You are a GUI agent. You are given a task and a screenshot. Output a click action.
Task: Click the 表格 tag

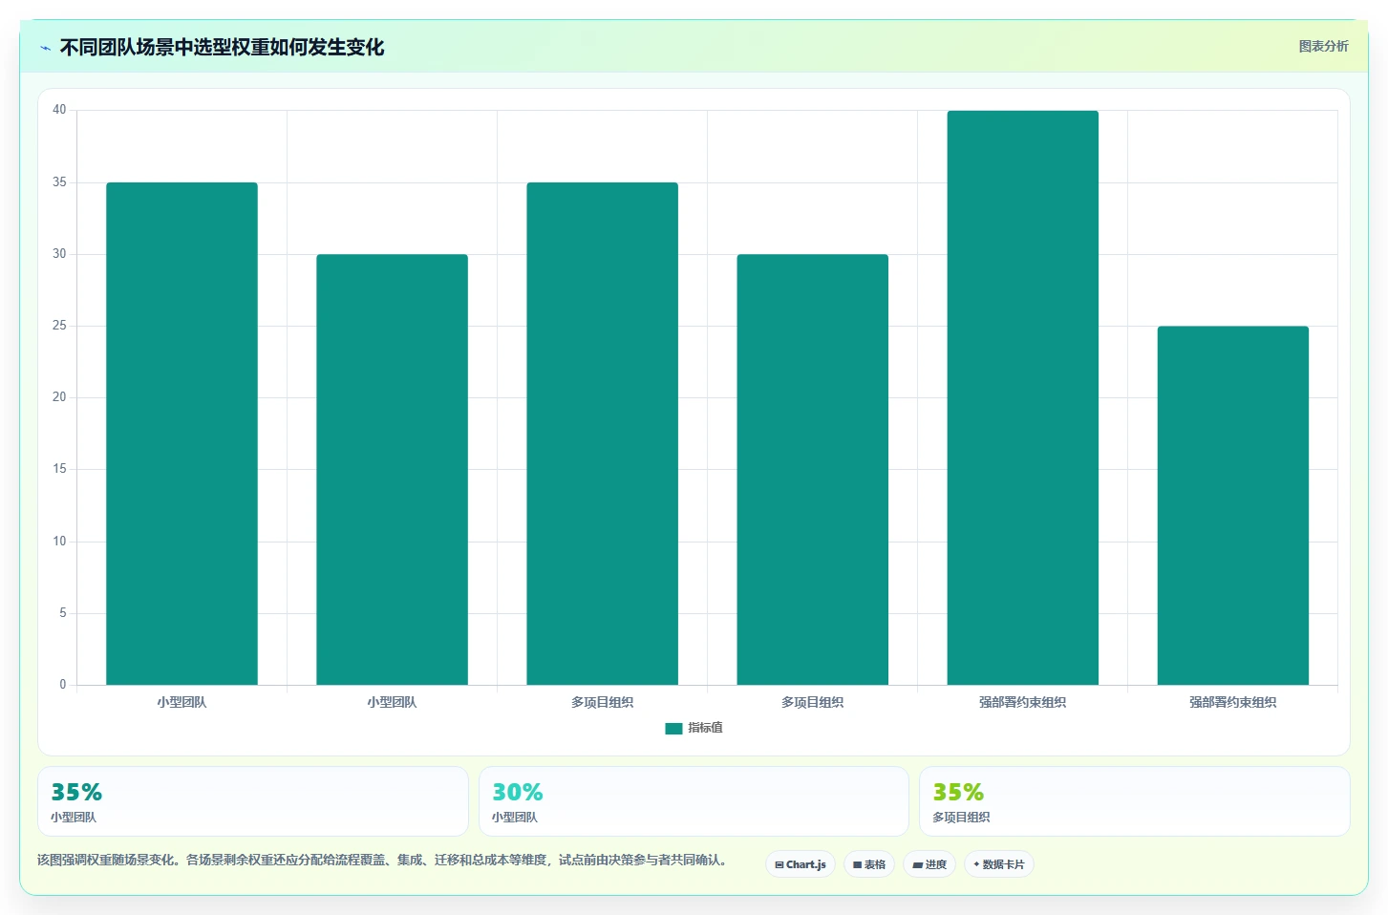[869, 864]
